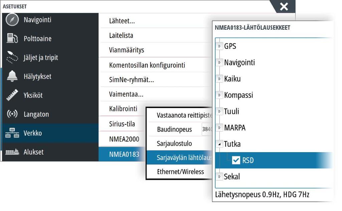Click the Tuuli tree row label

tap(231, 111)
